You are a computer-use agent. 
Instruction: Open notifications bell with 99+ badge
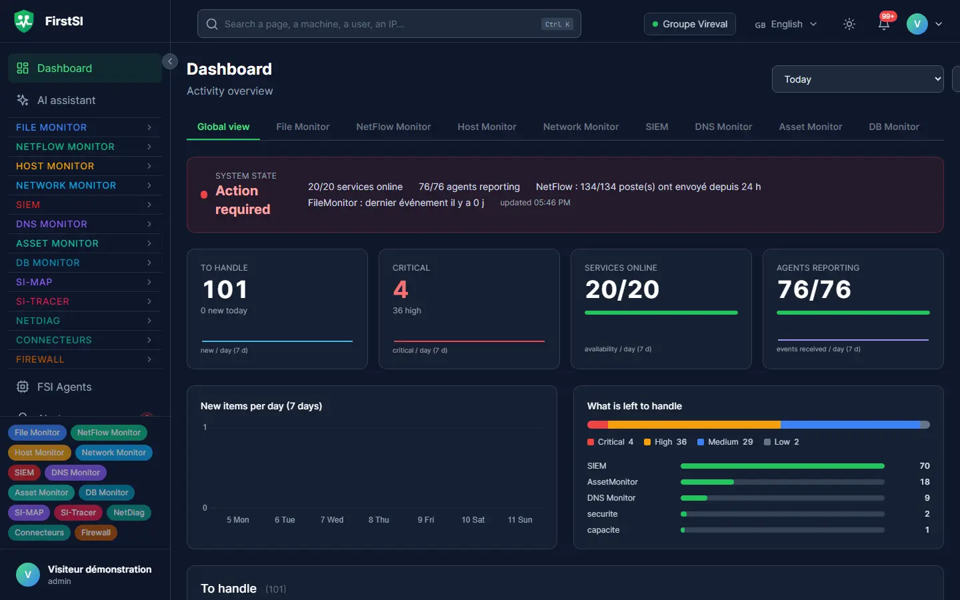point(884,23)
